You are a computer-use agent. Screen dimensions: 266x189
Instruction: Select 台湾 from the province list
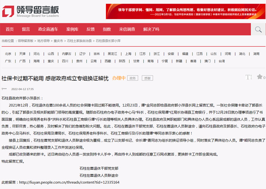pyautogui.click(x=221, y=61)
